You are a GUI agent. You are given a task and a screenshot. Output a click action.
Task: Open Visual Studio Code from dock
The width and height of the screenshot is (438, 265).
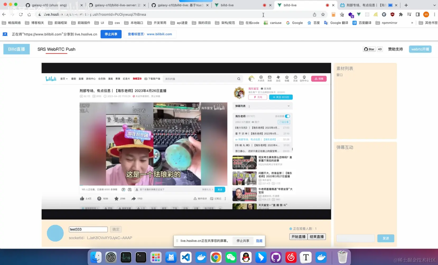[186, 257]
